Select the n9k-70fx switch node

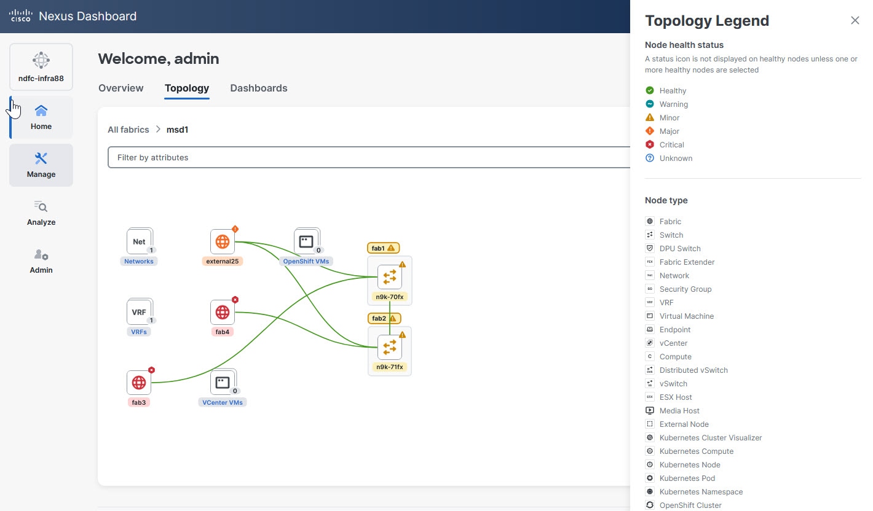(390, 277)
